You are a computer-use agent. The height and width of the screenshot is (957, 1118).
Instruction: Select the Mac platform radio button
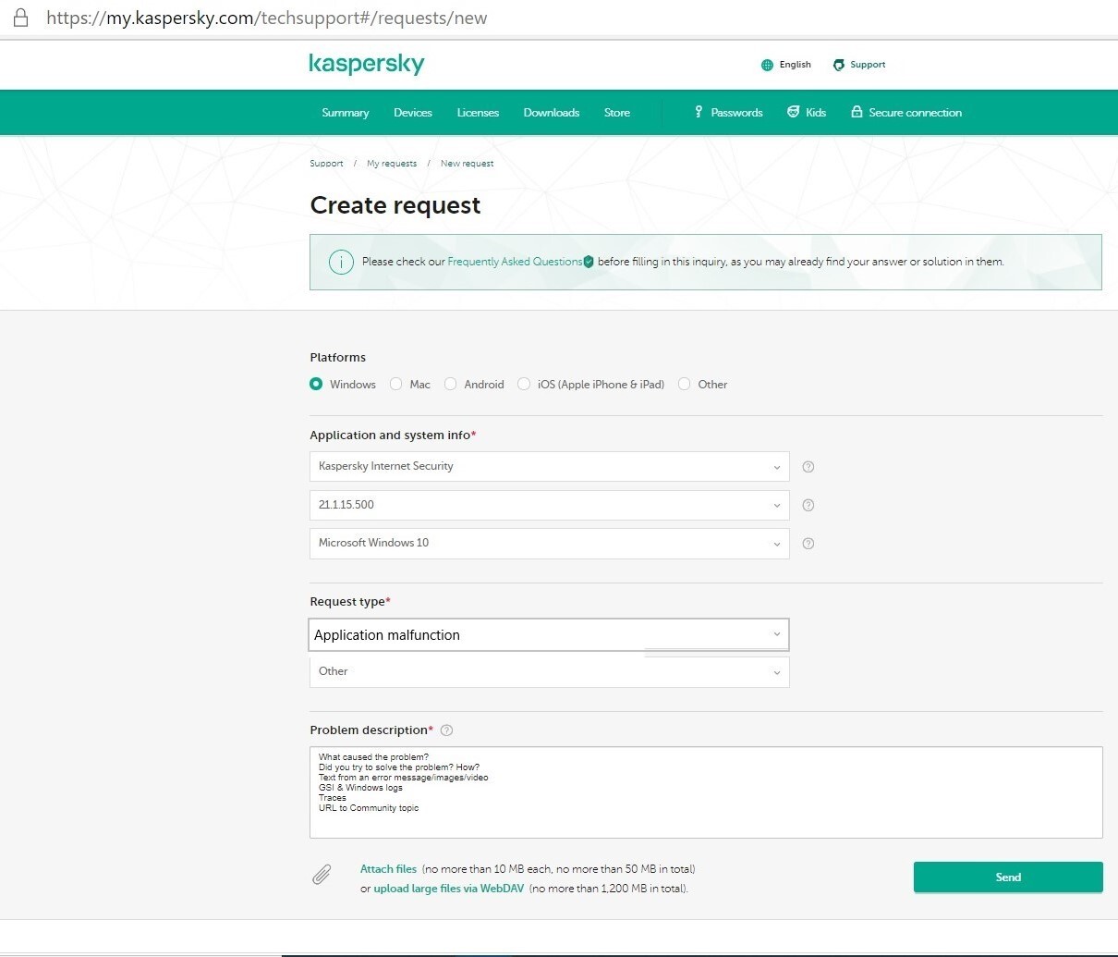pyautogui.click(x=395, y=384)
